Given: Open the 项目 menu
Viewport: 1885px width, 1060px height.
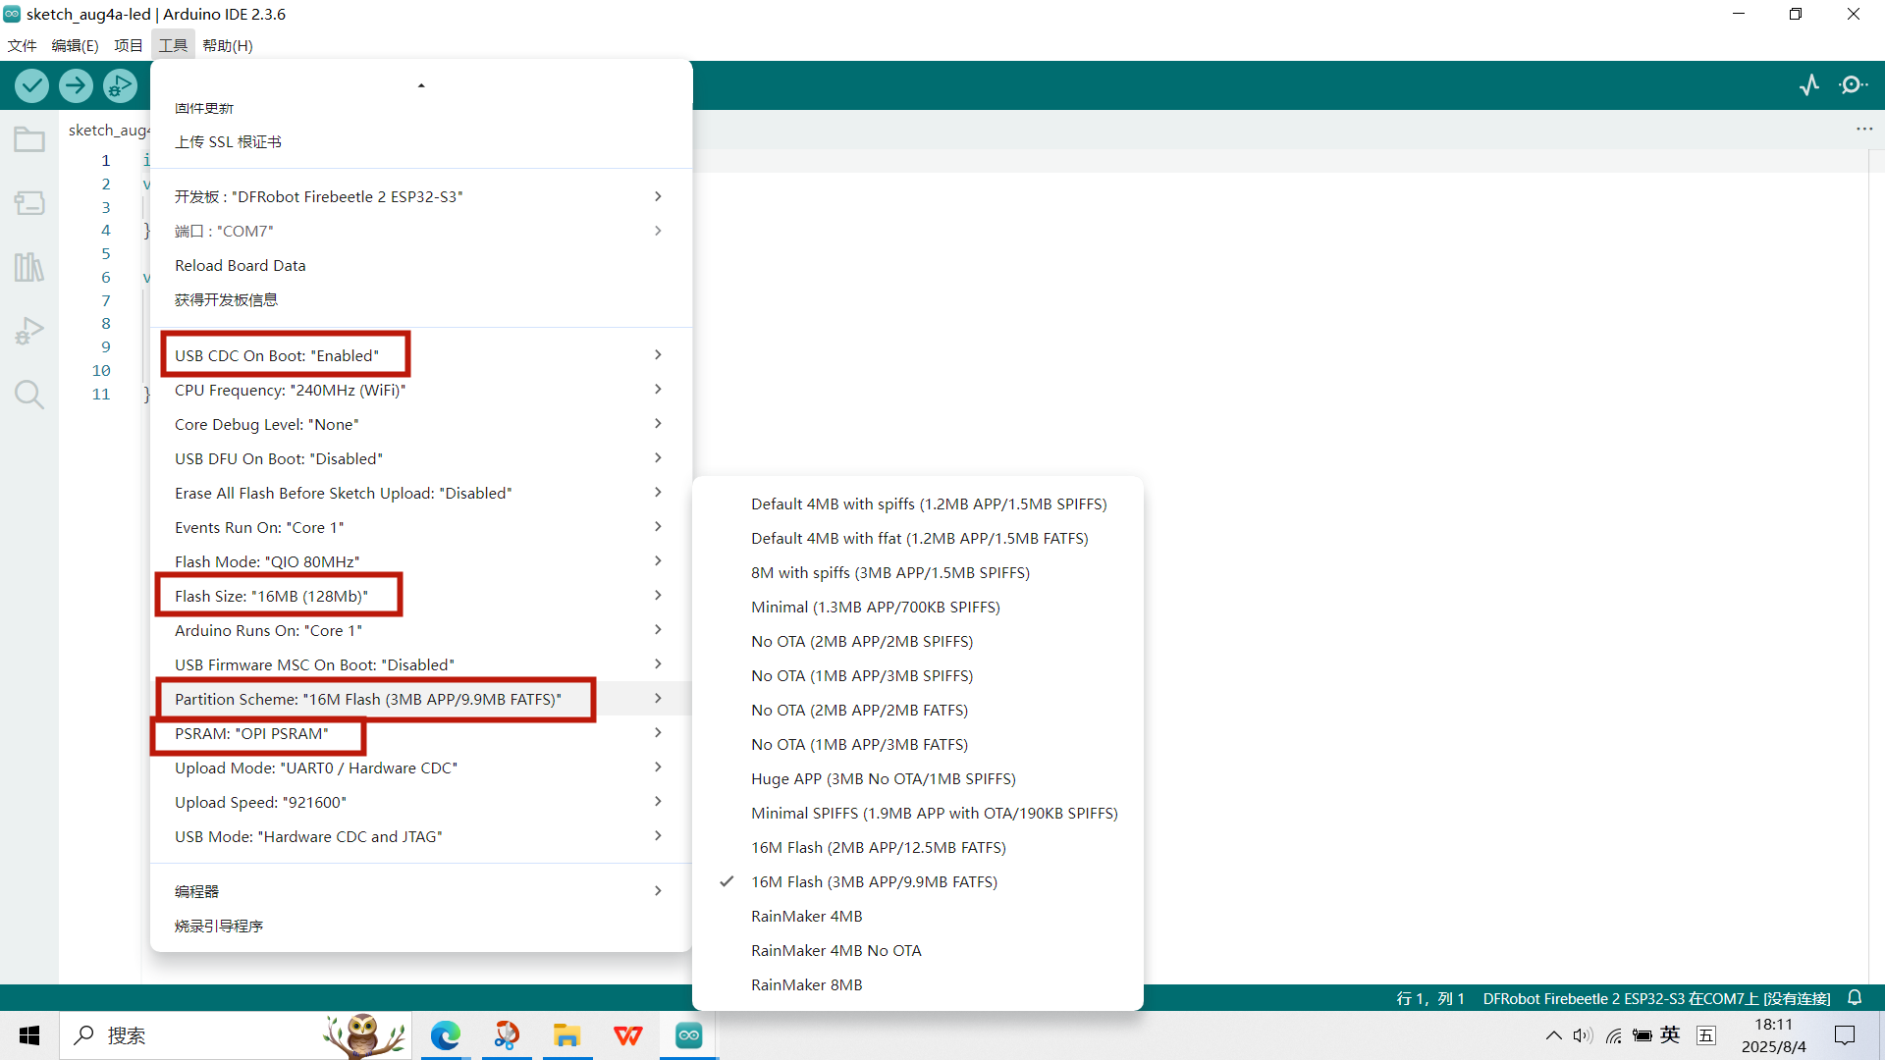Looking at the screenshot, I should point(128,45).
